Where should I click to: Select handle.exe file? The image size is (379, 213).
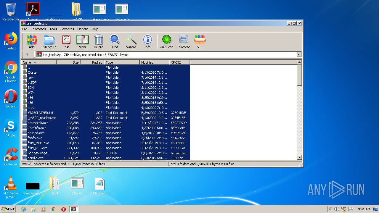(106, 158)
